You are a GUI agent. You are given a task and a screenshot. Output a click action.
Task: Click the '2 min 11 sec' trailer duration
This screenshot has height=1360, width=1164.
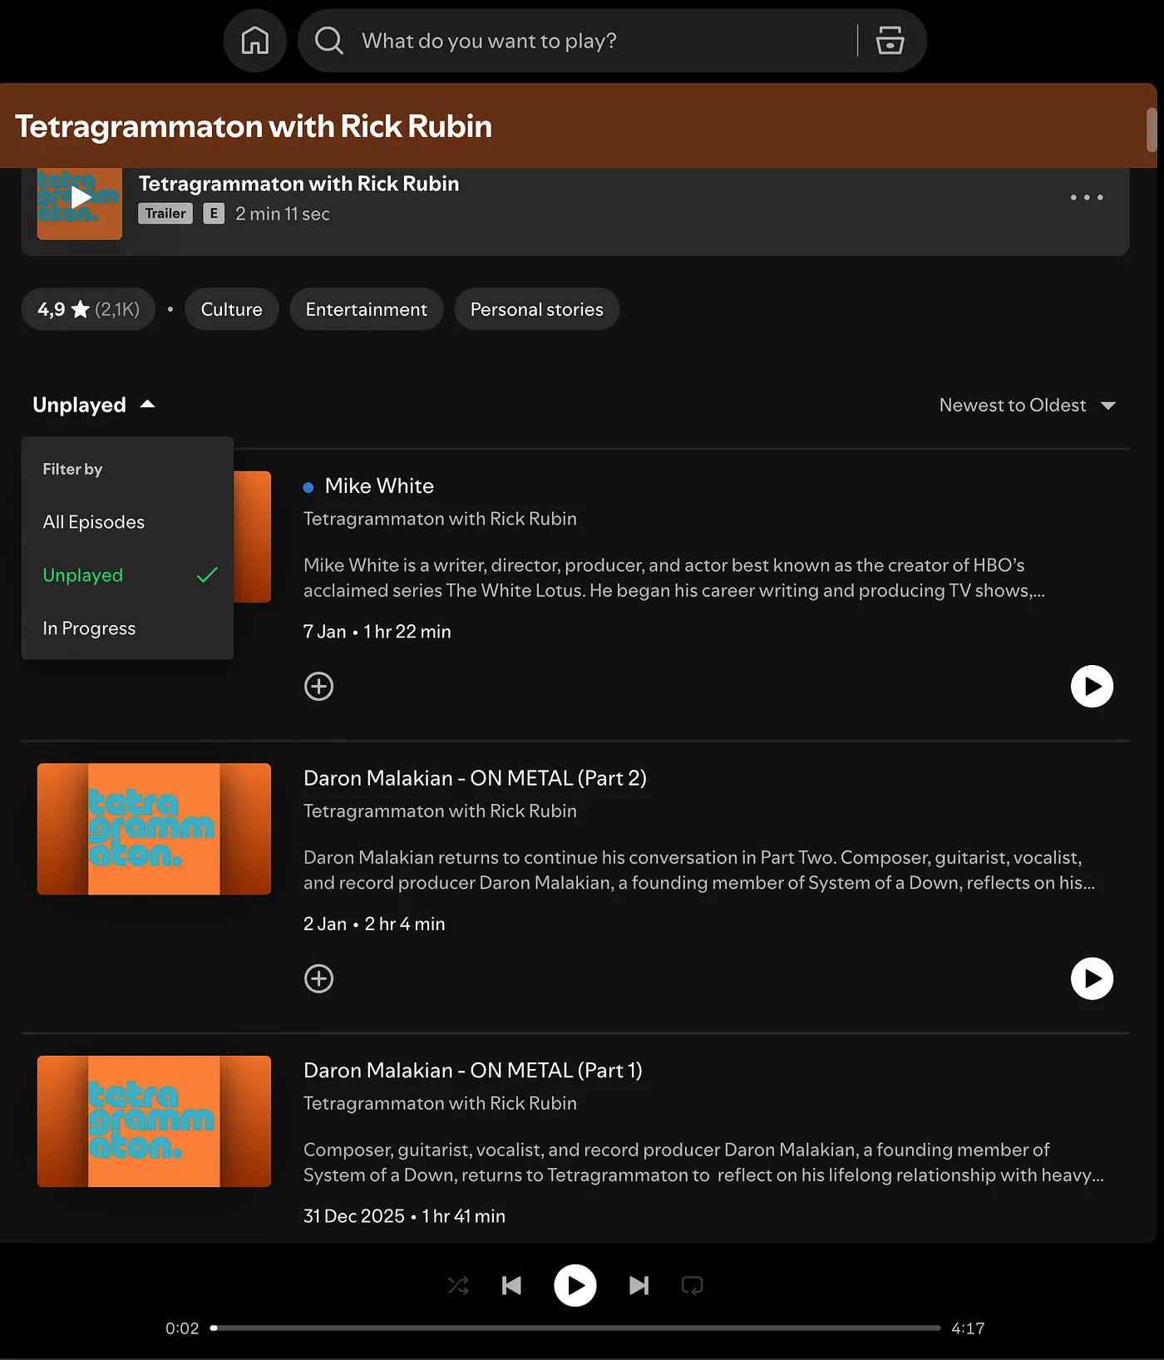[x=283, y=214]
